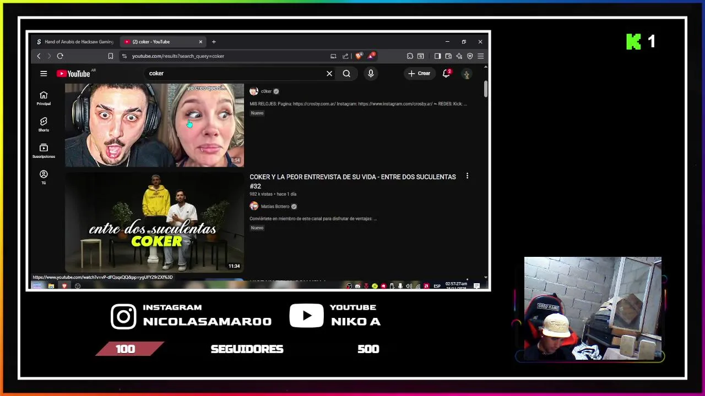The image size is (705, 396).
Task: Open Shorts in the YouTube sidebar
Action: 44,125
